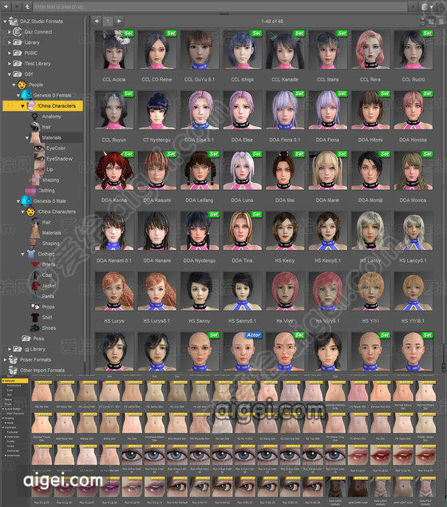The image size is (447, 507).
Task: Select the highlighted China Characters tree item
Action: [42, 105]
